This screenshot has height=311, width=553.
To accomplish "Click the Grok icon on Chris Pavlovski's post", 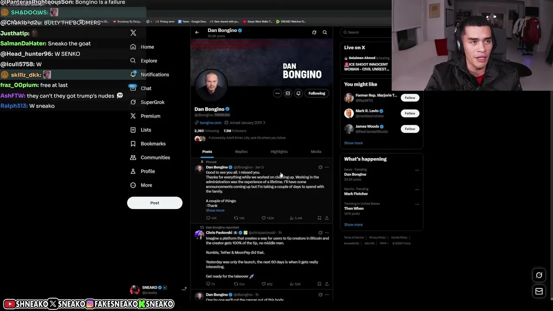I will pos(320,233).
